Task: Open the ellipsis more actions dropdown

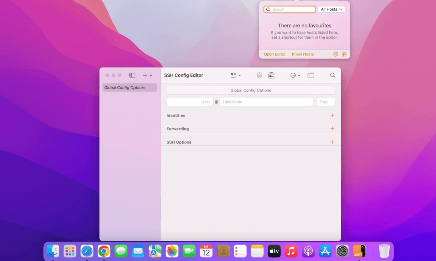Action: pos(295,75)
